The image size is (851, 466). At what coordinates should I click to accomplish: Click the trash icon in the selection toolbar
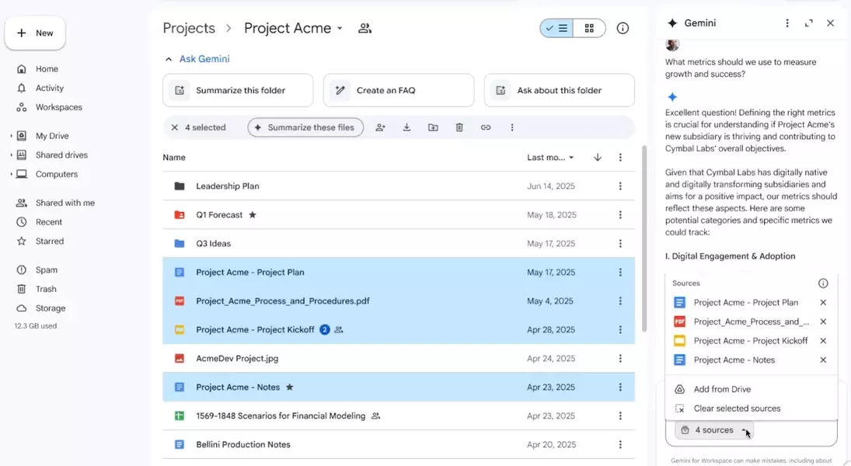click(459, 127)
